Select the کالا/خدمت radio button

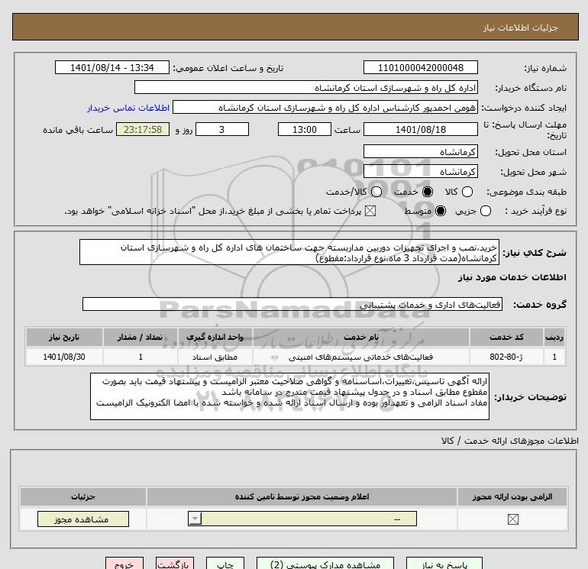point(376,192)
